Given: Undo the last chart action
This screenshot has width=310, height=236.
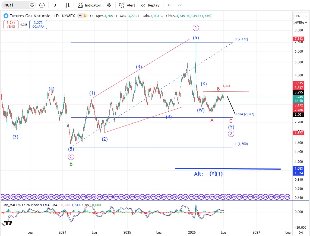Looking at the screenshot, I should 169,5.
